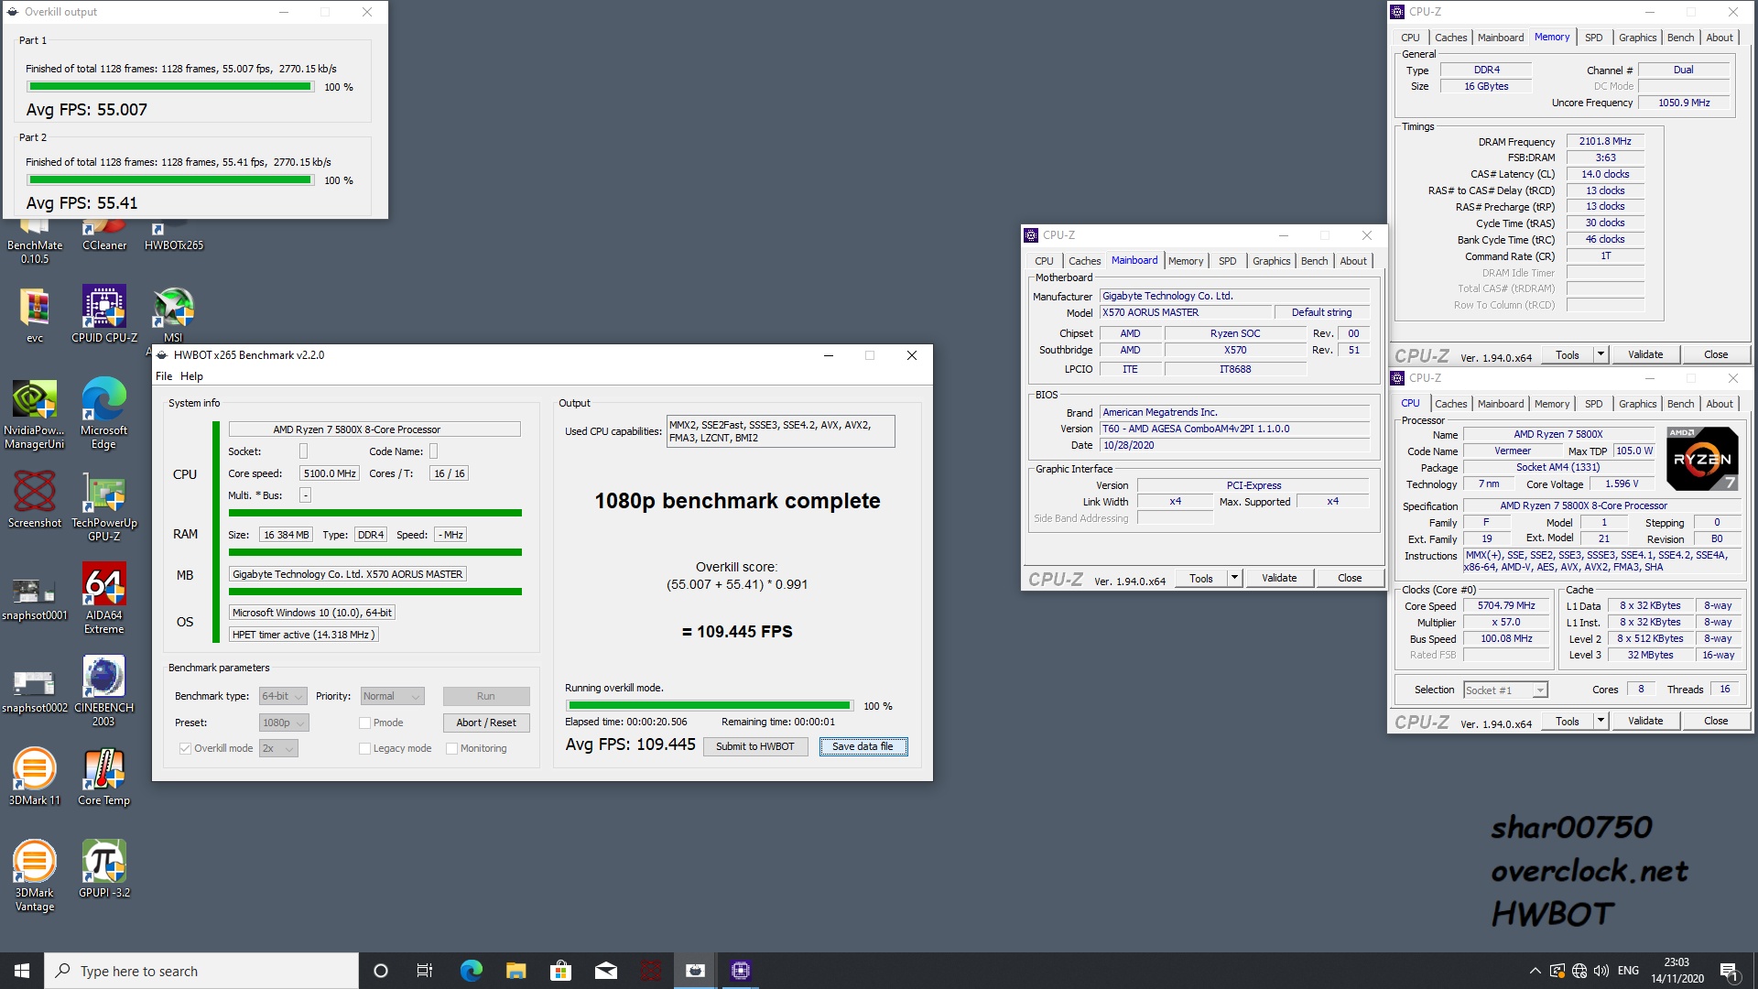Click Save data file button
Screen dimensions: 1758x989
click(x=863, y=746)
